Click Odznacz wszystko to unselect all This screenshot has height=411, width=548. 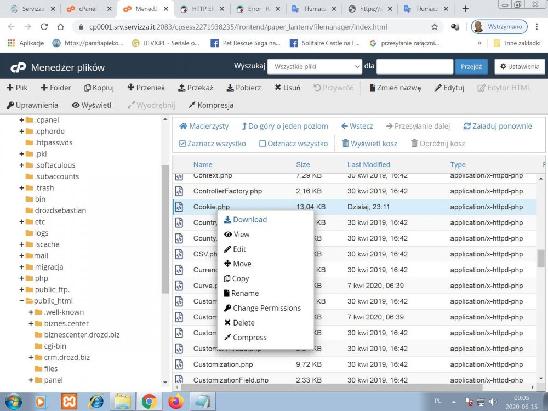(x=294, y=144)
